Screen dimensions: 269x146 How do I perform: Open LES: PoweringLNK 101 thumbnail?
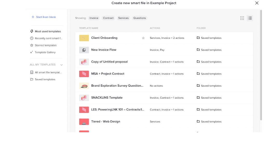84,110
